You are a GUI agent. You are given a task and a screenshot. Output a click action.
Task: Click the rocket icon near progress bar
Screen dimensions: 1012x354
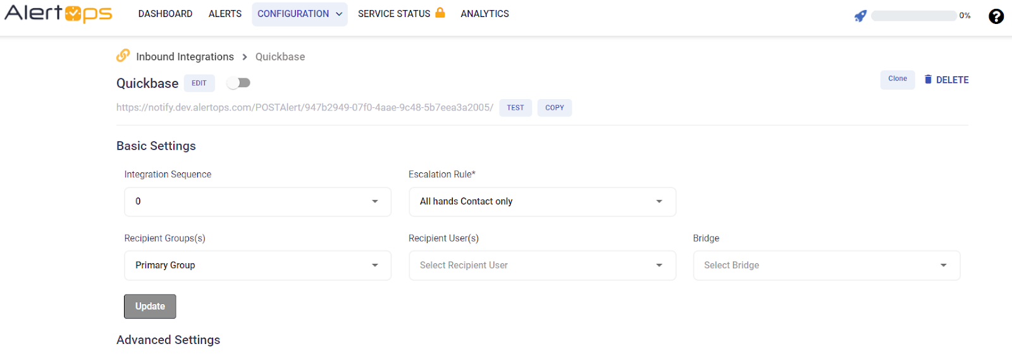click(860, 16)
